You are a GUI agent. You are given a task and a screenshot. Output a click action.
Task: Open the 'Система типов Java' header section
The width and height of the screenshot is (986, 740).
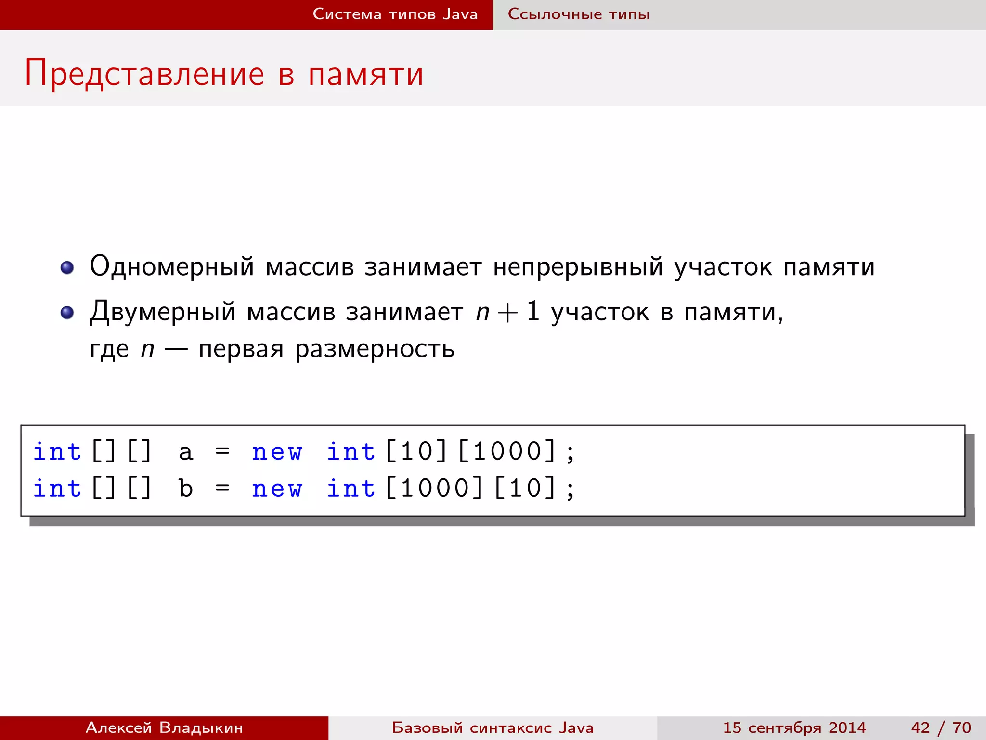coord(395,14)
